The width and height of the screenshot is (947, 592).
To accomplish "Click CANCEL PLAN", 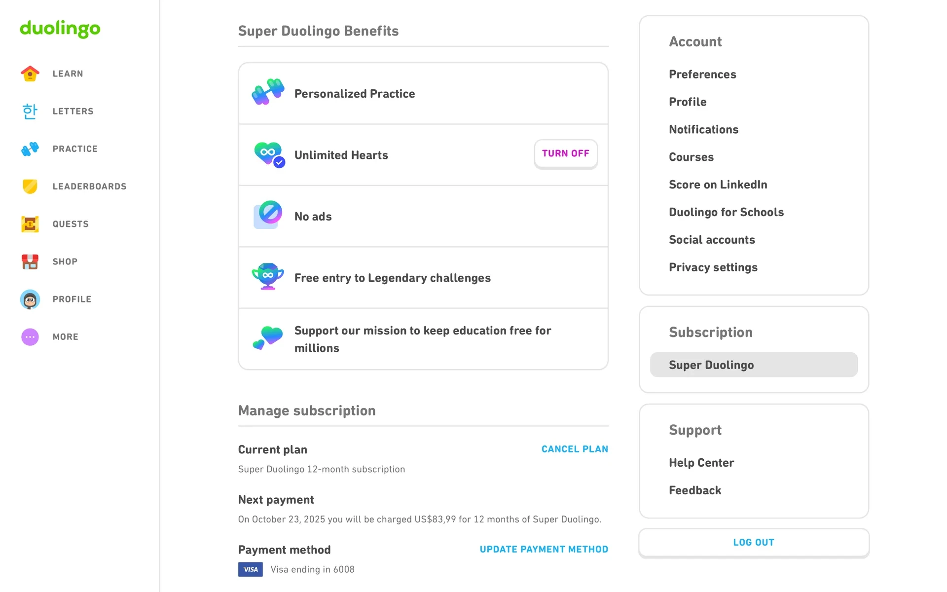I will coord(575,449).
